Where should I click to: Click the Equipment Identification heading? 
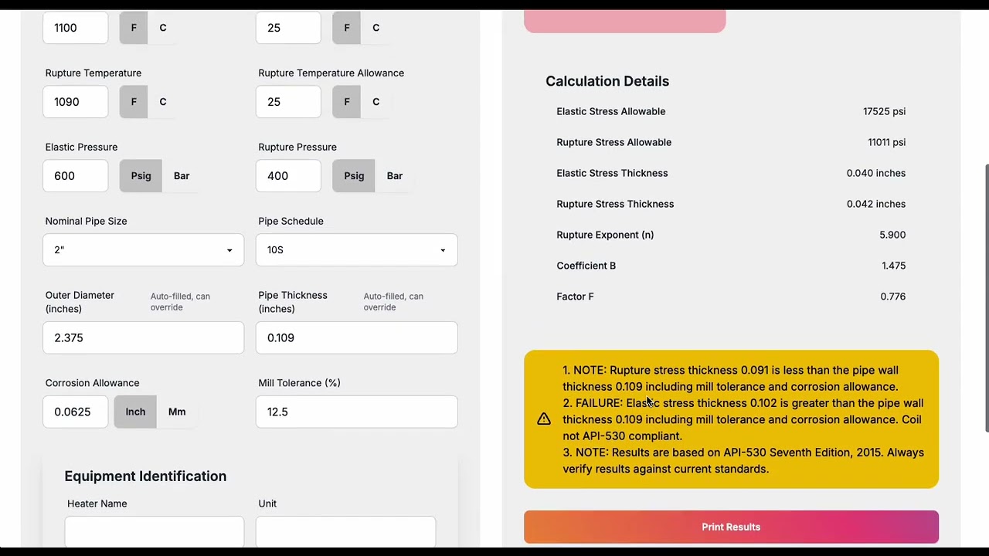coord(145,476)
